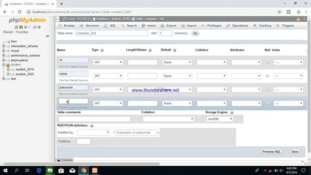This screenshot has height=175, width=311.
Task: Click the New database icon in tree
Action: click(x=9, y=41)
